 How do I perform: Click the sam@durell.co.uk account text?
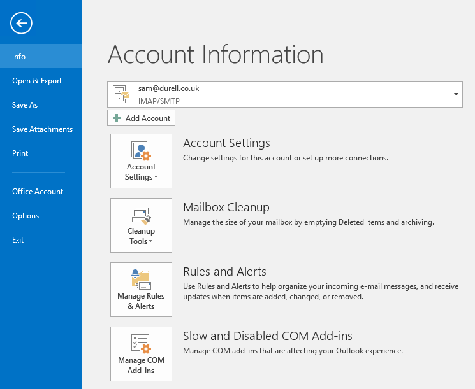tap(169, 88)
